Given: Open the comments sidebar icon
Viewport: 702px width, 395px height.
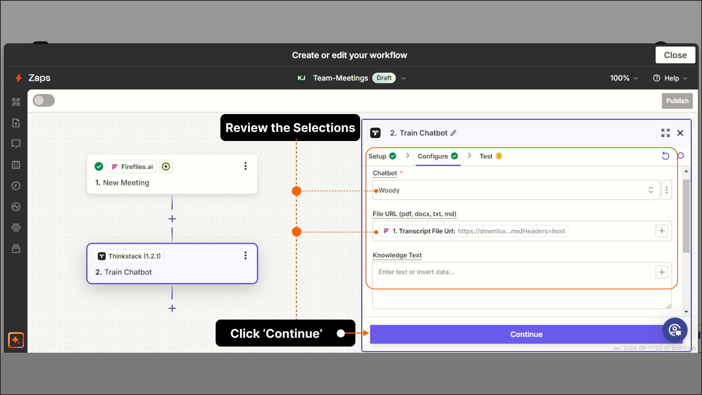Looking at the screenshot, I should (16, 144).
